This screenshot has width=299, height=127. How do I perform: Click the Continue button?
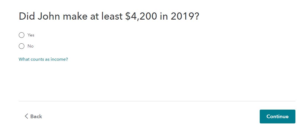point(277,116)
